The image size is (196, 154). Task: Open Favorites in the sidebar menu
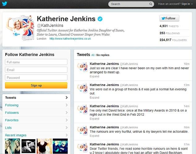tap(36, 120)
